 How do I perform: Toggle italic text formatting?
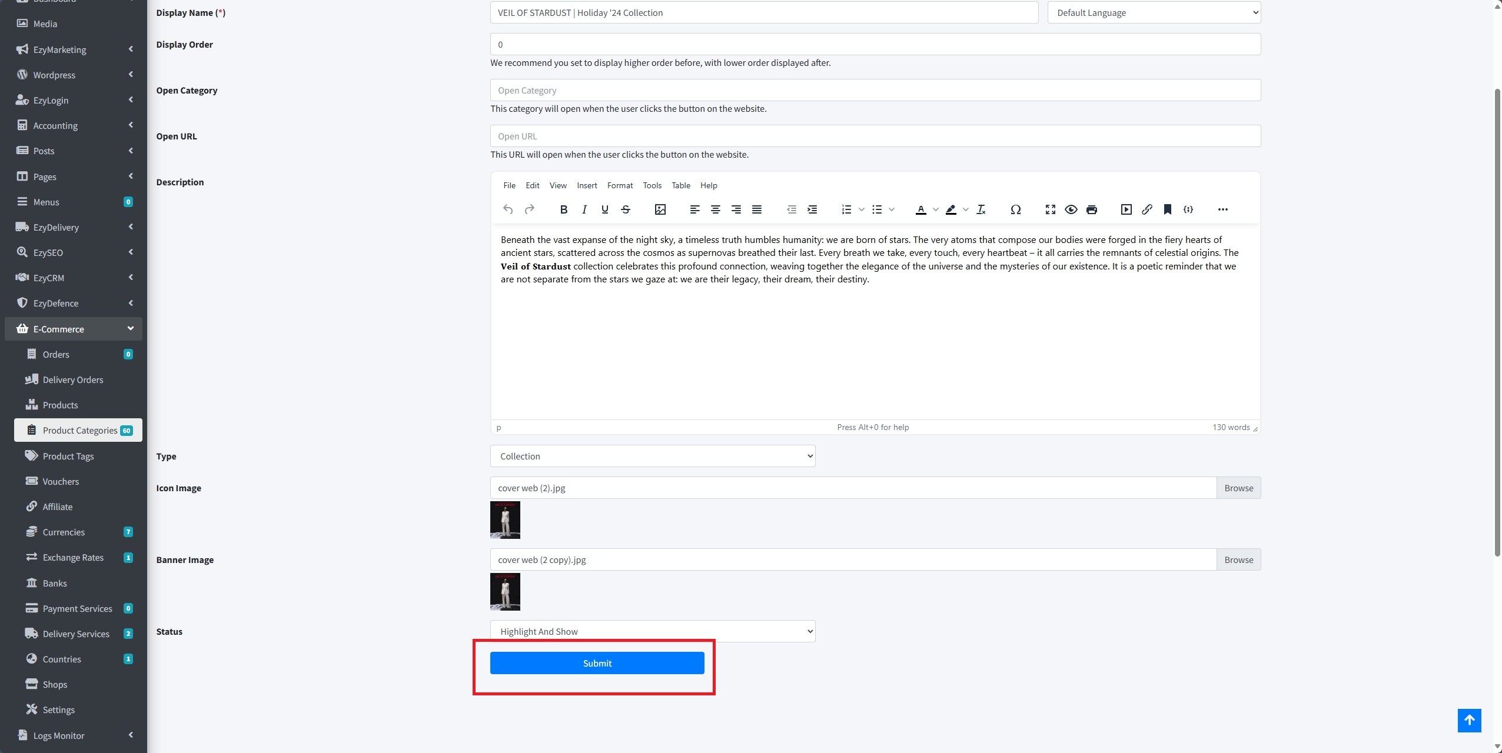(x=584, y=209)
